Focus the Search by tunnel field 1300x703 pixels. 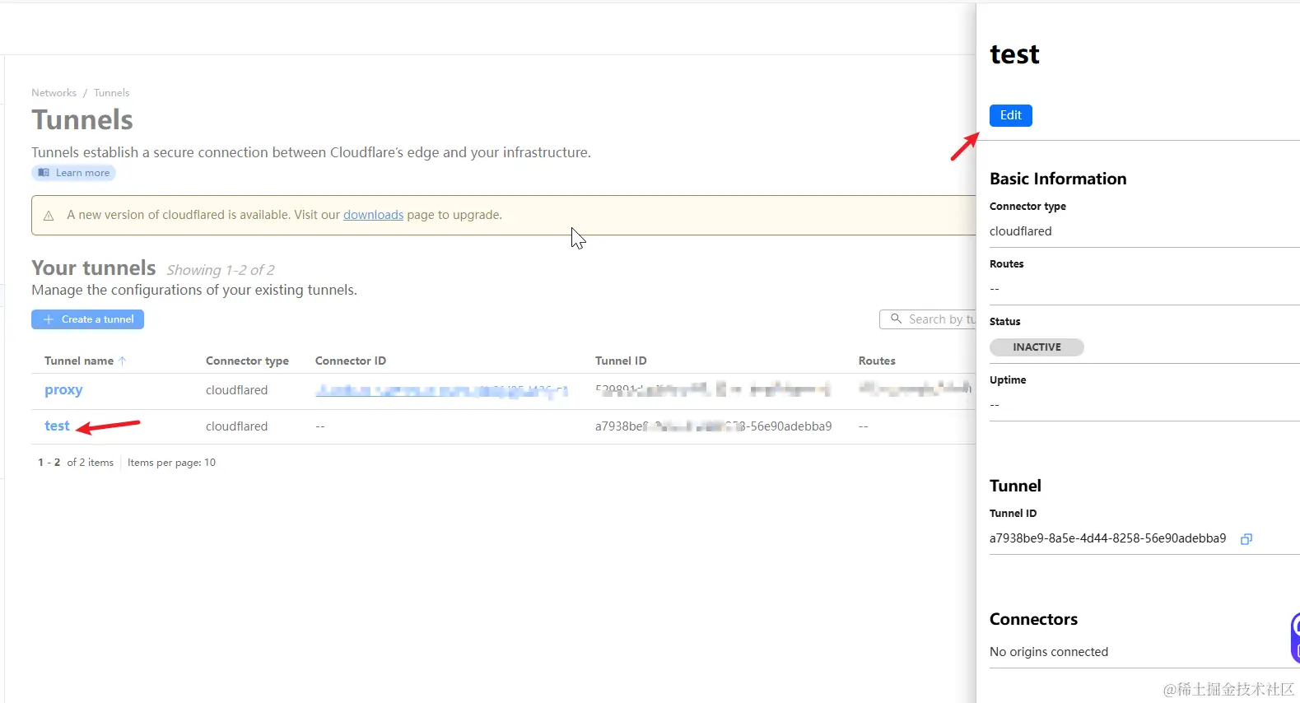[x=928, y=319]
